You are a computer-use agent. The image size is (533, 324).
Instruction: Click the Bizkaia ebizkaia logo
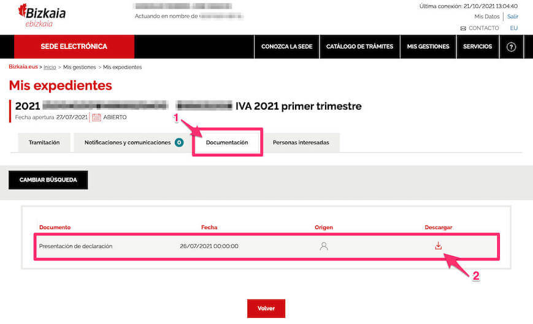coord(42,15)
